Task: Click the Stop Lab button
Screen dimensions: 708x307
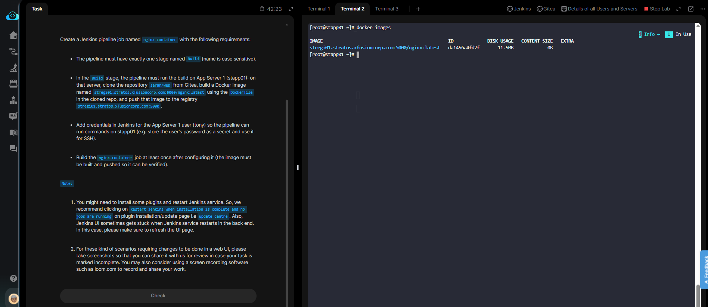Action: 657,9
